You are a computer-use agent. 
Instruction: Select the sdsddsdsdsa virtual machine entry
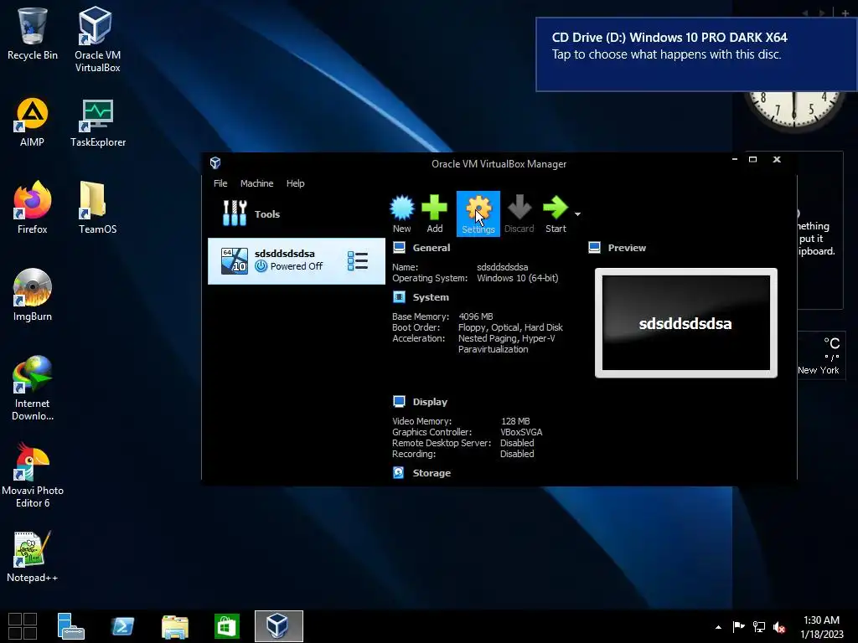tap(297, 261)
